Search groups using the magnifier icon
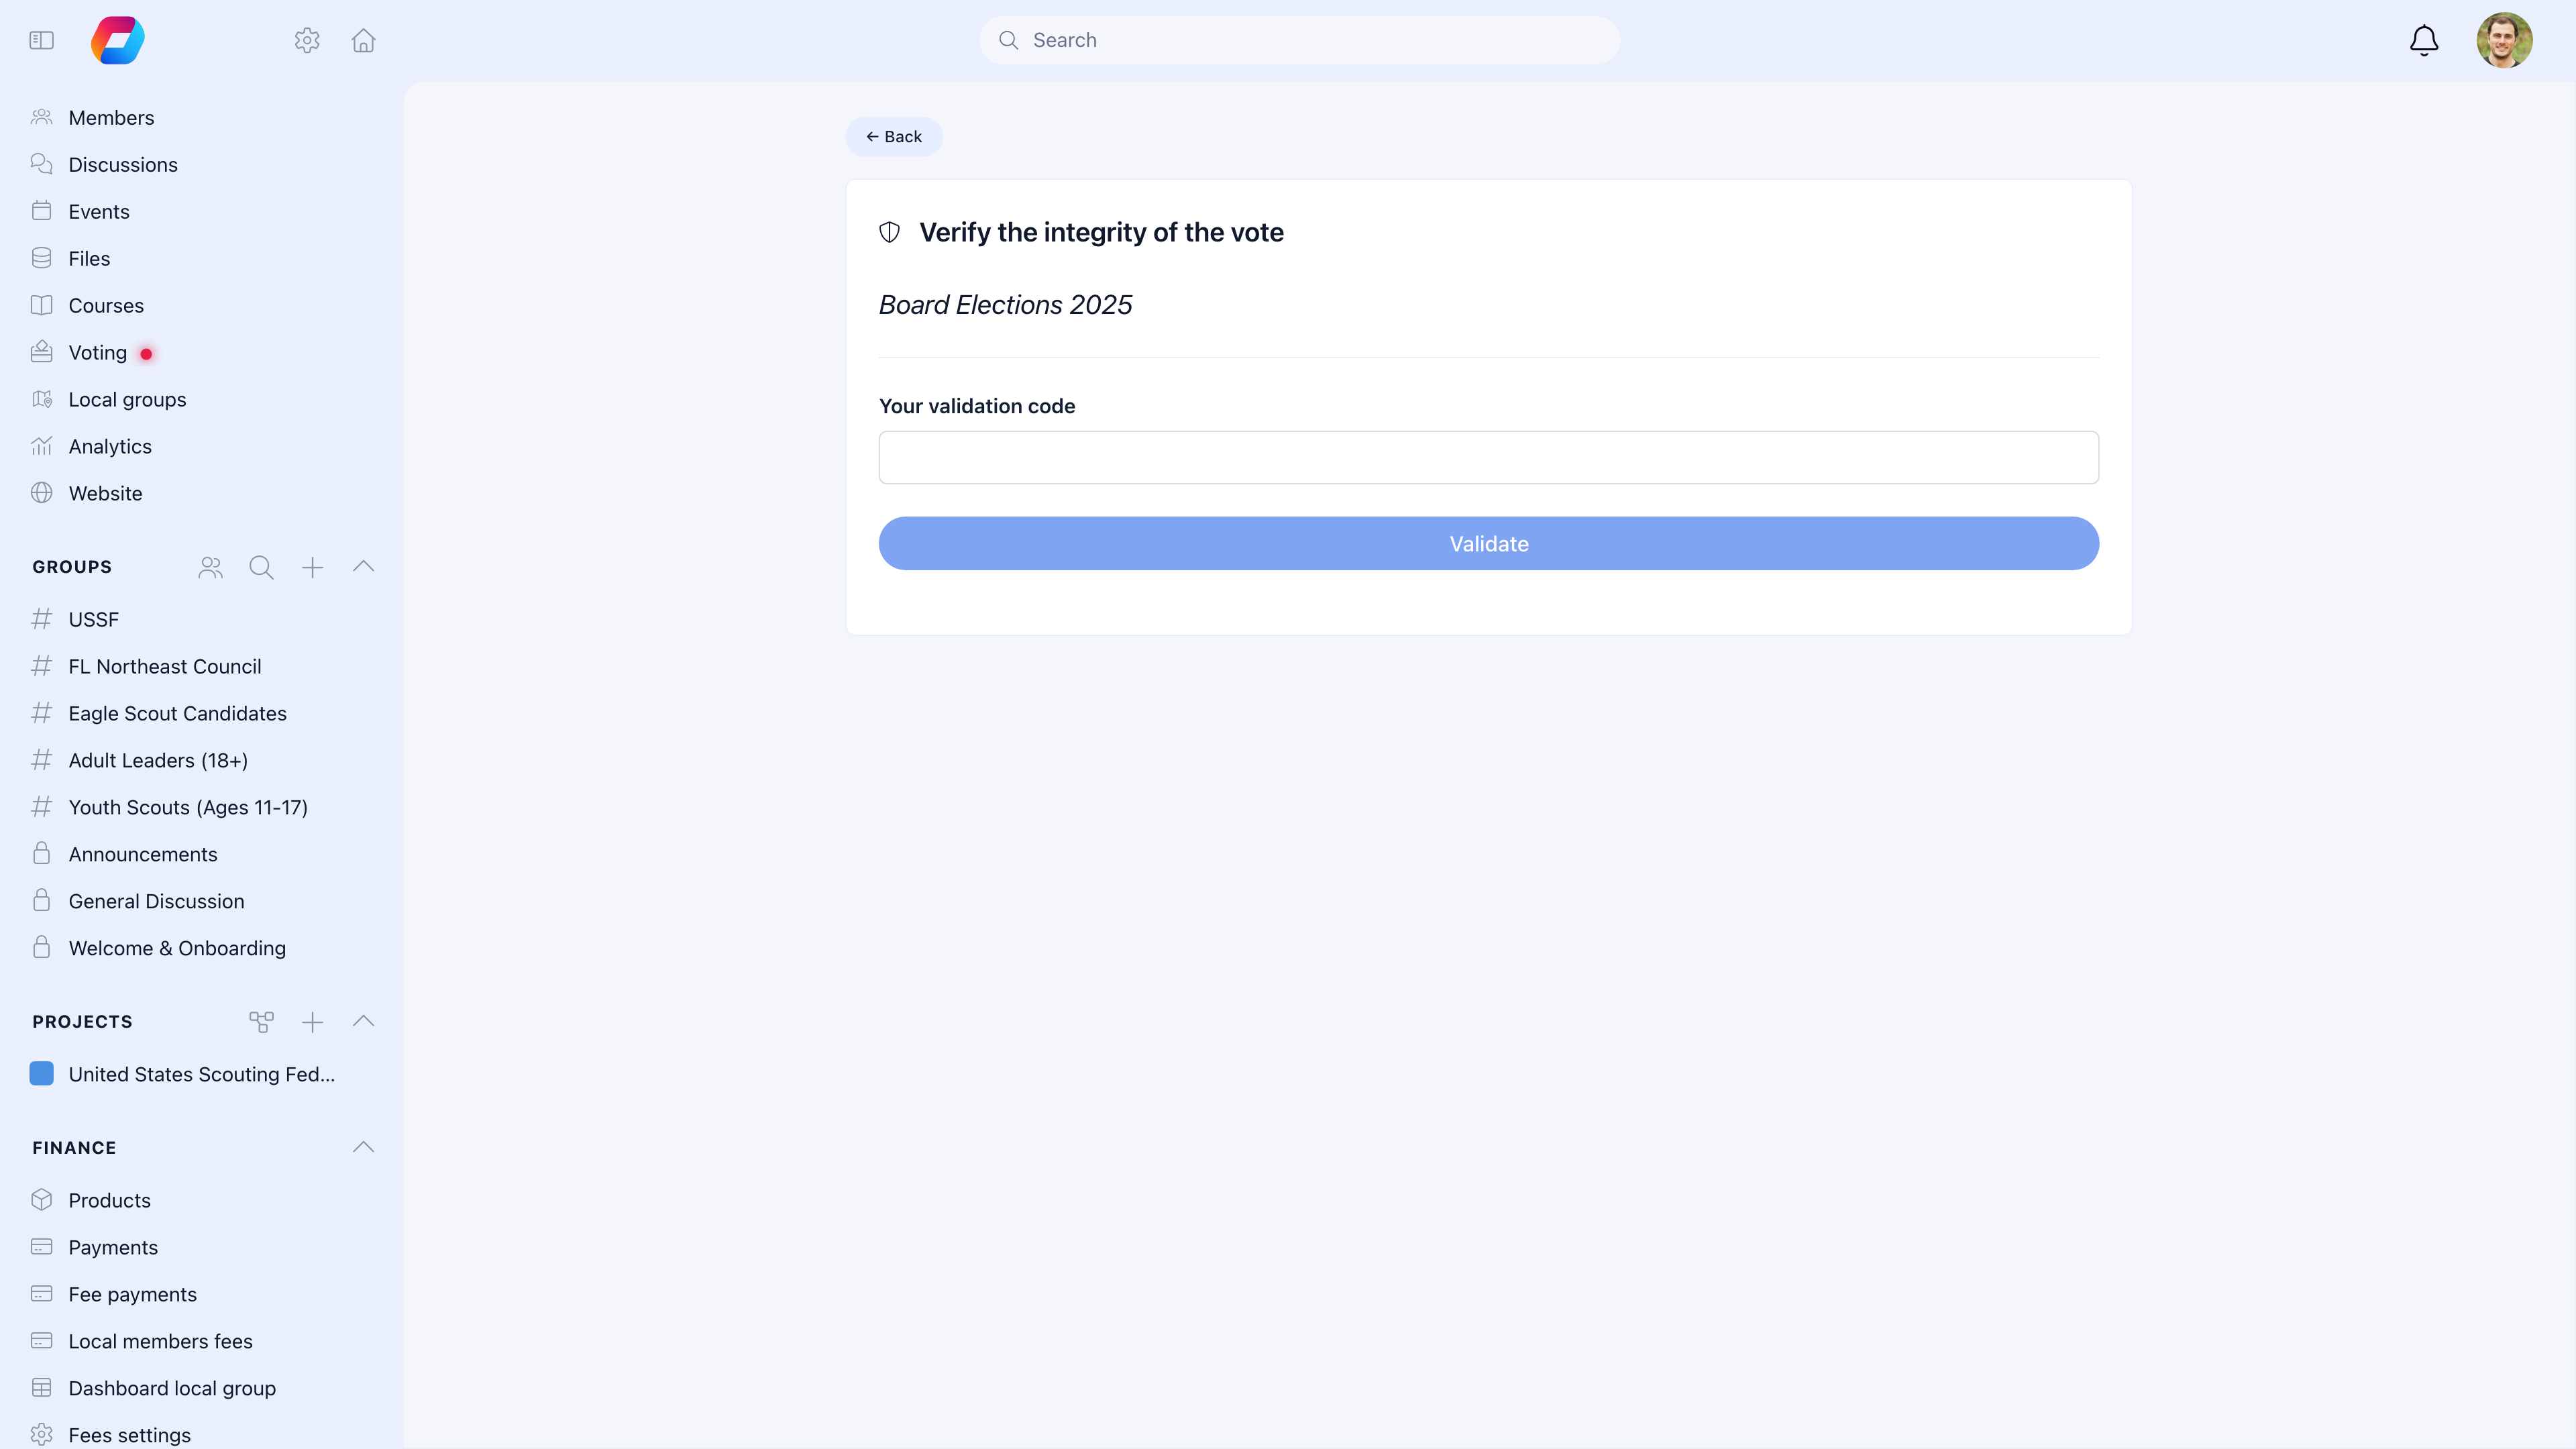The image size is (2576, 1449). point(261,567)
